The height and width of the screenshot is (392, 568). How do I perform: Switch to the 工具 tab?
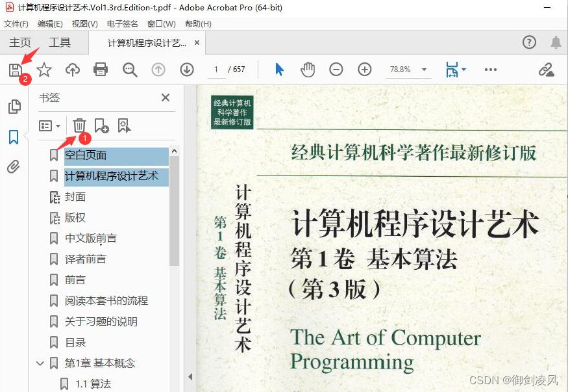[x=60, y=42]
